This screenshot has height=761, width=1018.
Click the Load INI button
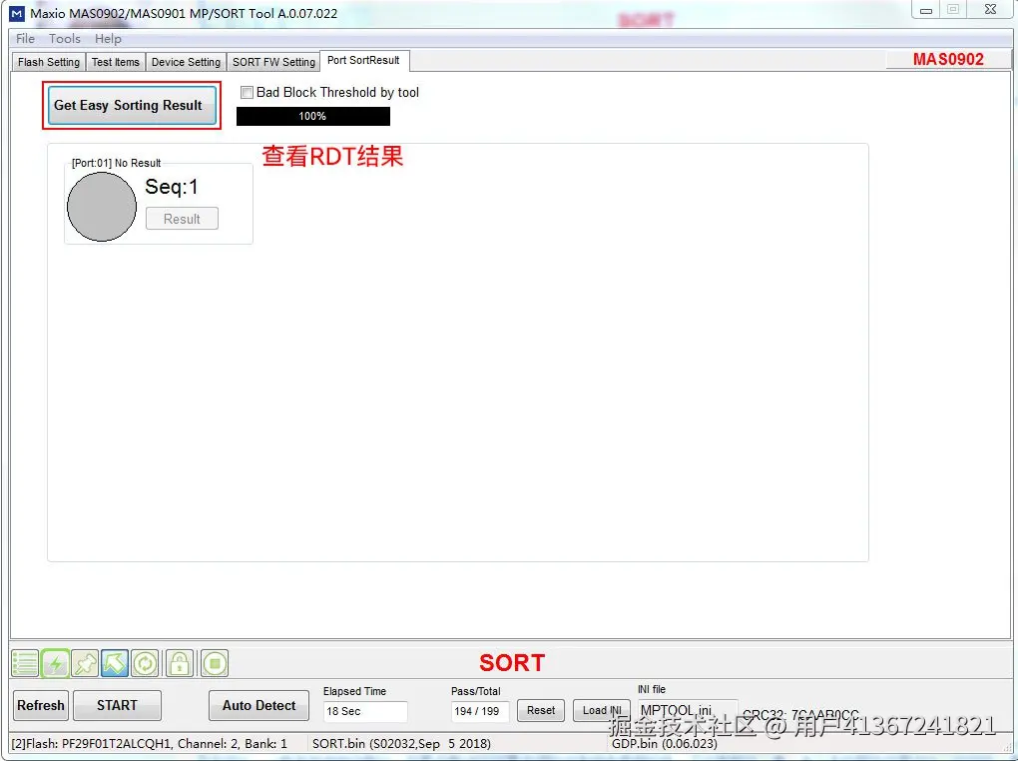[x=602, y=710]
